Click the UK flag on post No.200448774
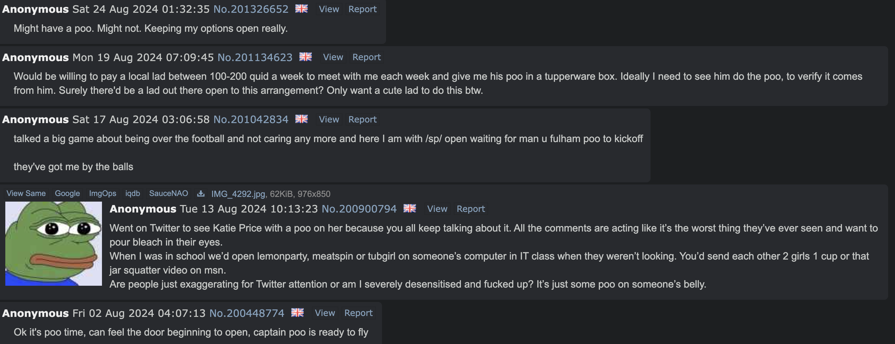 coord(298,313)
